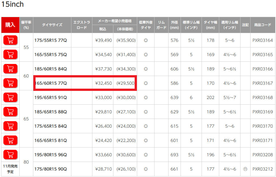Click the 11月発売予定 label
The width and height of the screenshot is (276, 177).
[10, 169]
